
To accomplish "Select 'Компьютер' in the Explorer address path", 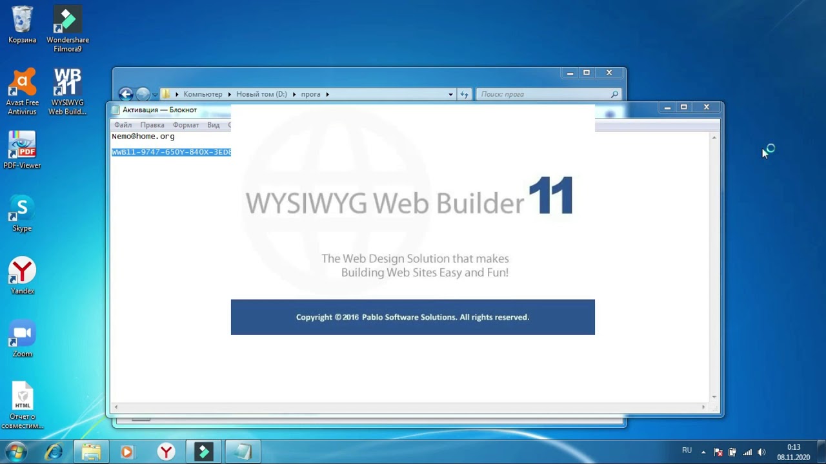I will [203, 94].
